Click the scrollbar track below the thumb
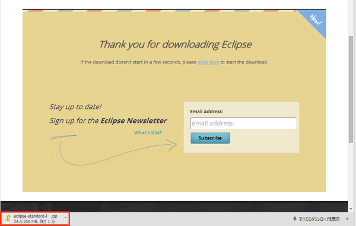Image resolution: width=356 pixels, height=226 pixels. point(351,175)
